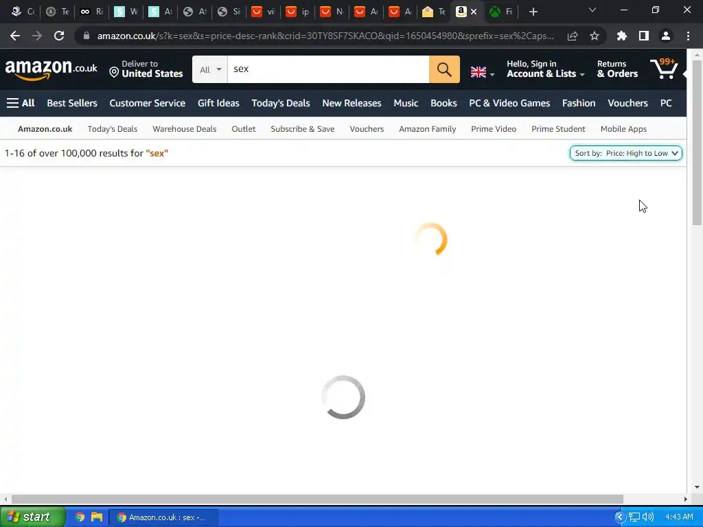Open Vouchers in the main nav
Viewport: 703px width, 527px height.
pyautogui.click(x=627, y=103)
